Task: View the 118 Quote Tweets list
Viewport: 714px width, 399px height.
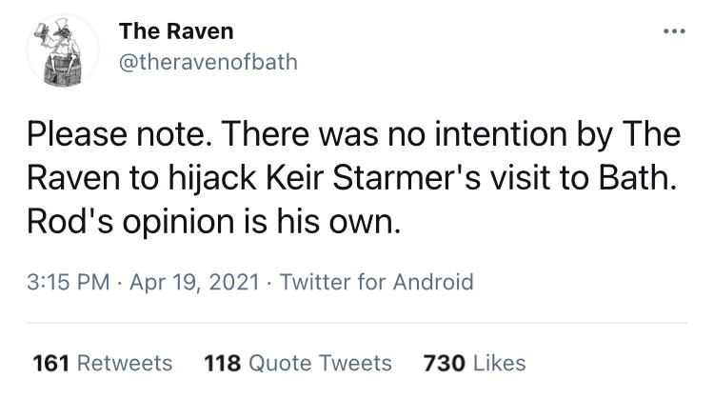Action: pyautogui.click(x=298, y=363)
